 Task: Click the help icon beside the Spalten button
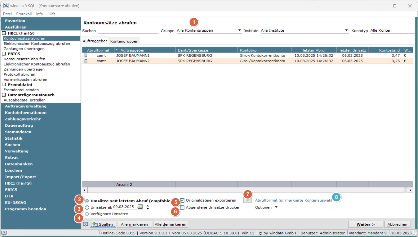coord(86,224)
